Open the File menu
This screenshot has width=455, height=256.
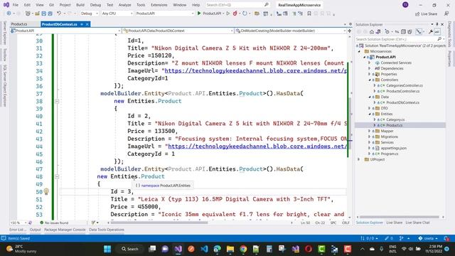pos(16,5)
